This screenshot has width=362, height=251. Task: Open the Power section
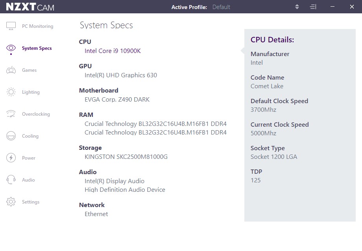click(29, 158)
